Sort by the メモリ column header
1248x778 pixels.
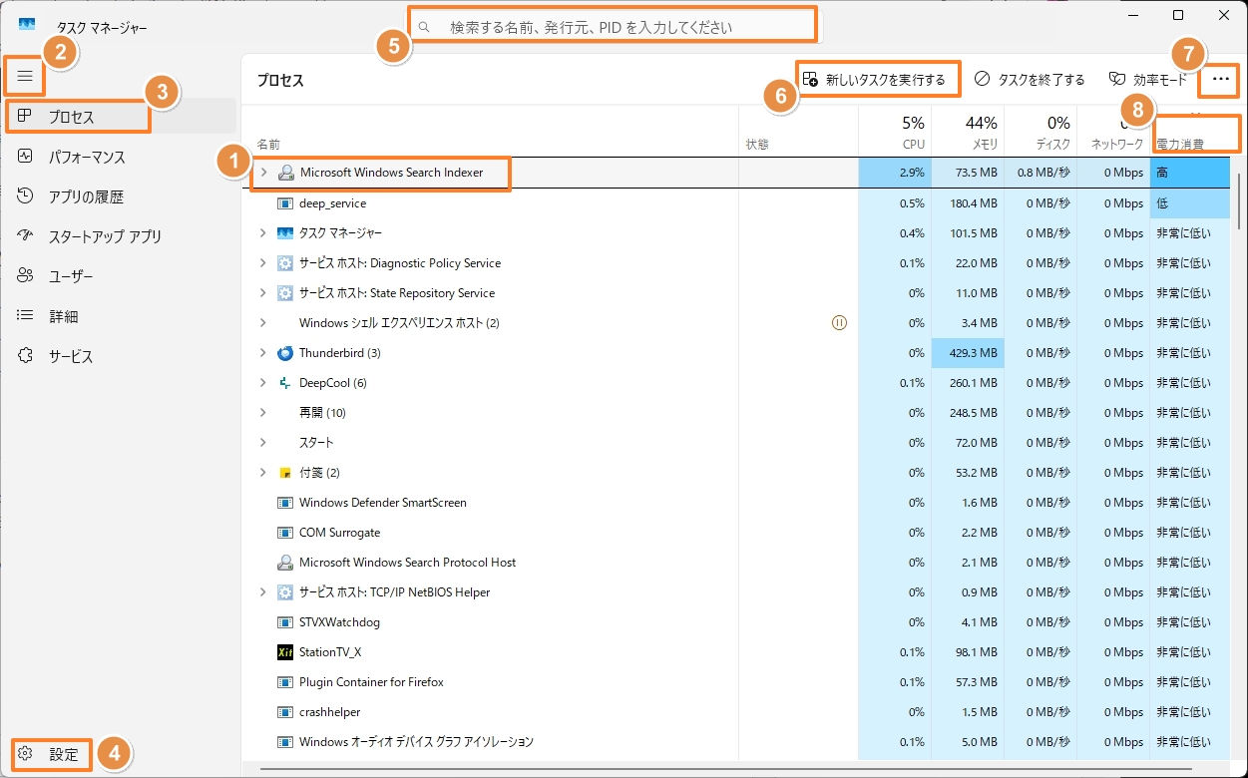click(968, 131)
